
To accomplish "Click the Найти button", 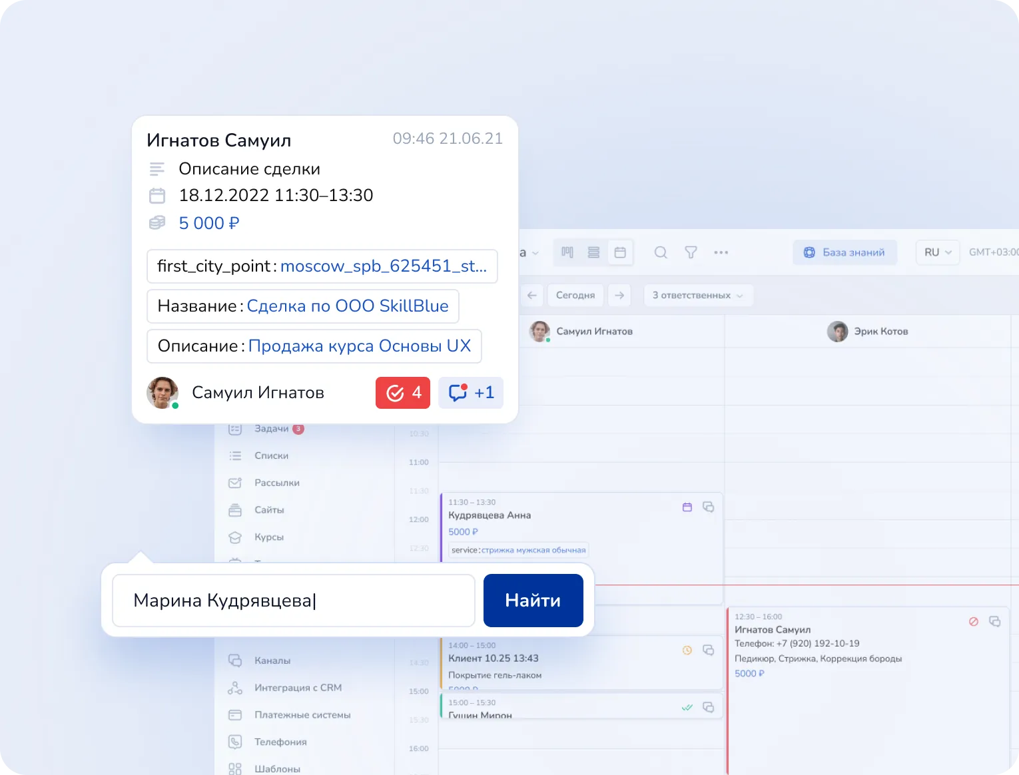I will click(533, 601).
